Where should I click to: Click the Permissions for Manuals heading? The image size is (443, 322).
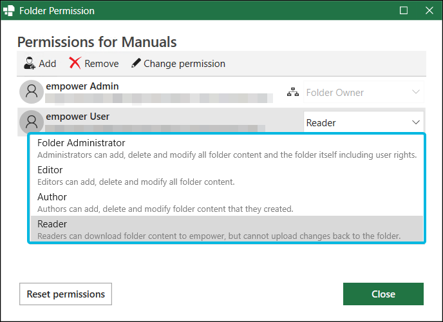click(97, 42)
